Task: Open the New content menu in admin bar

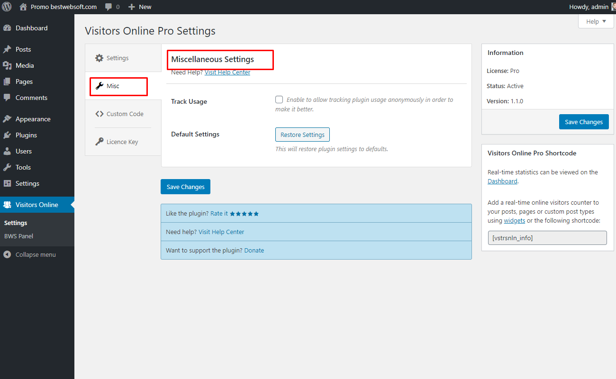Action: tap(140, 7)
